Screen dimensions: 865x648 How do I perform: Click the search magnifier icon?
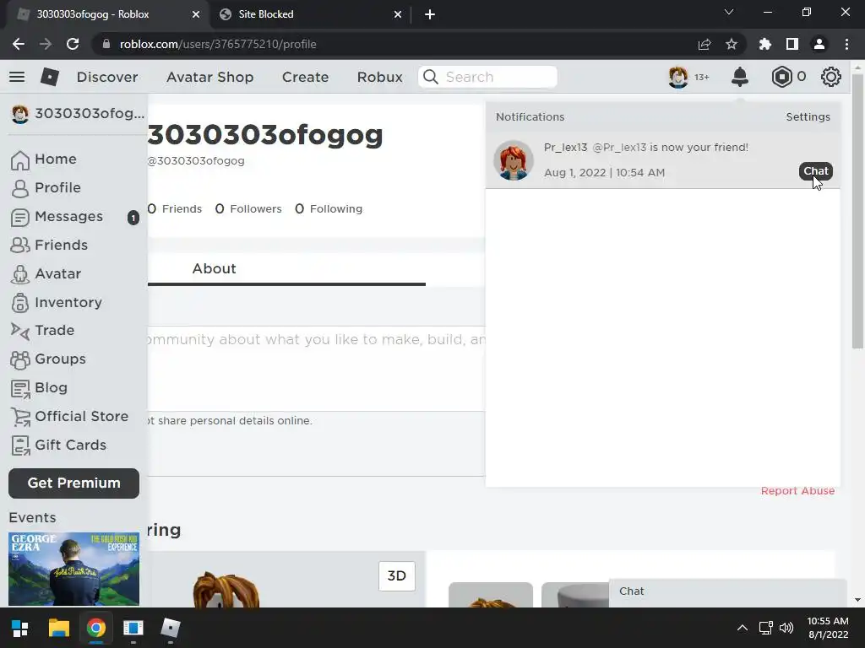(431, 77)
